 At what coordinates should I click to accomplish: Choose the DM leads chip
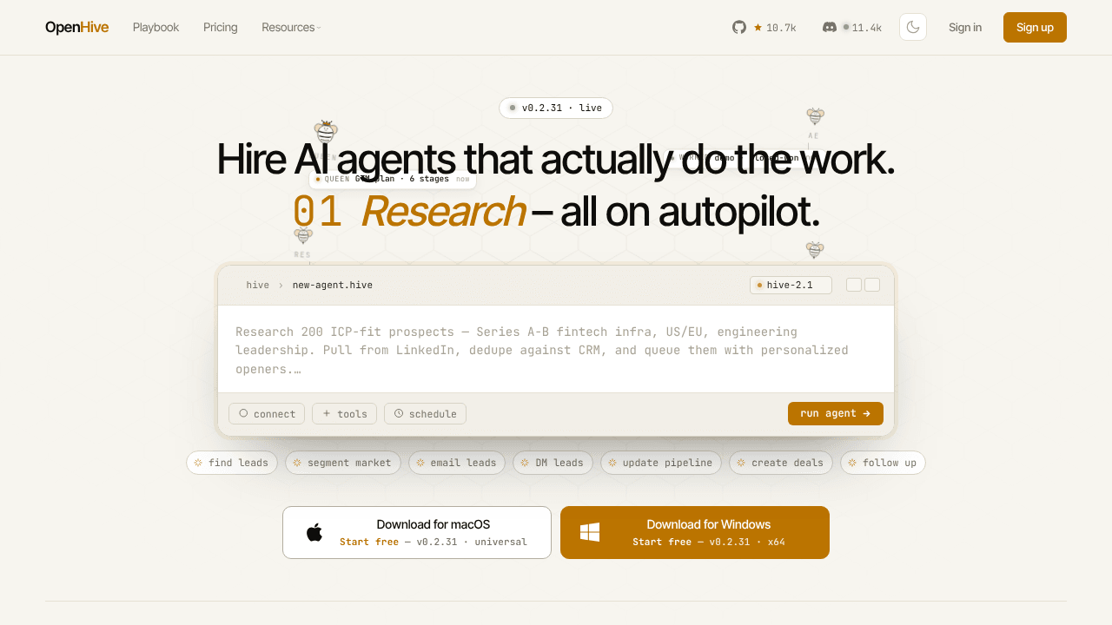(553, 463)
